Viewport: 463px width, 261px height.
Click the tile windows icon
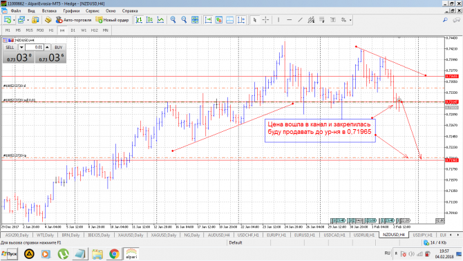pyautogui.click(x=195, y=20)
